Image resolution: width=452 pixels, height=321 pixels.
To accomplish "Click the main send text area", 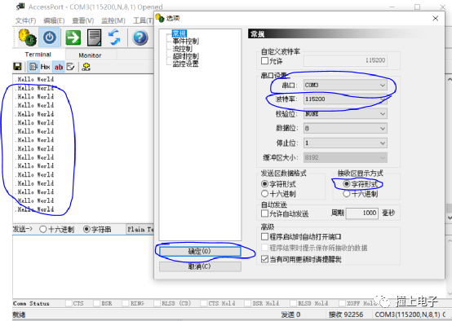I will (83, 266).
